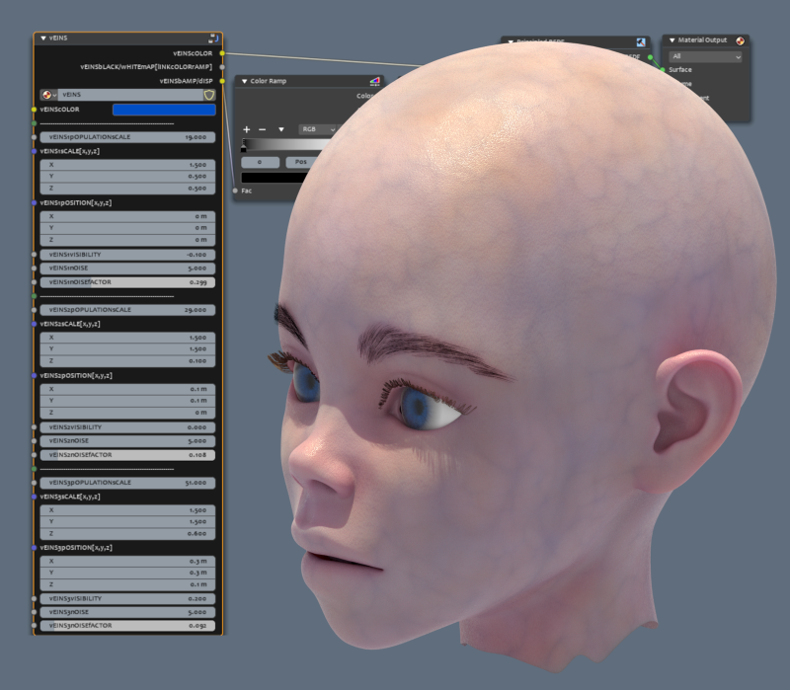790x690 pixels.
Task: Click the node group icon in vEINS header
Action: 213,38
